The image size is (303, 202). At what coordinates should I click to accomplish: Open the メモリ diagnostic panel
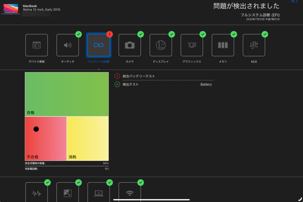[223, 45]
